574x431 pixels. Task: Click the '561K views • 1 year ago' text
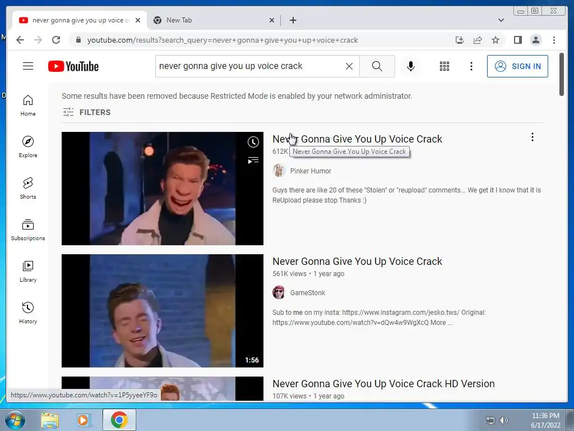click(308, 274)
